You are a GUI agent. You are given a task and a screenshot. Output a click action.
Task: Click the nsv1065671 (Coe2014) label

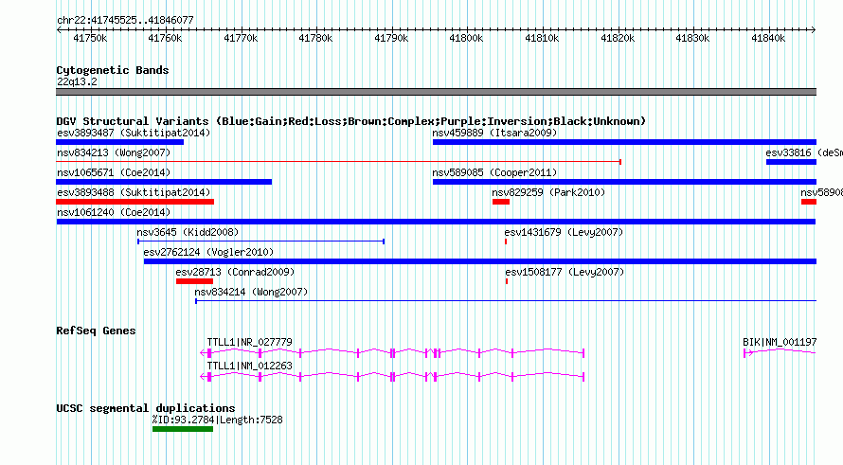click(x=114, y=172)
